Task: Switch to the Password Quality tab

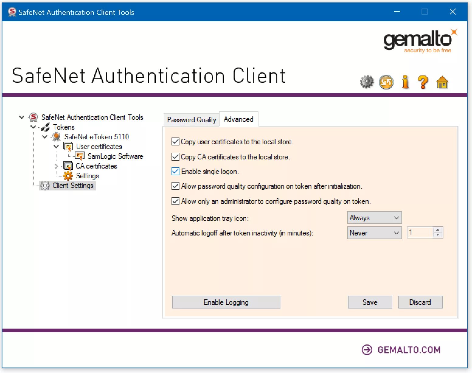Action: coord(192,120)
